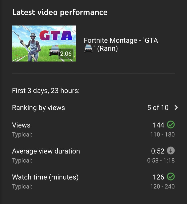Image resolution: width=187 pixels, height=204 pixels.
Task: Click the typical duration range 0:58 - 1:18
Action: coord(161,160)
